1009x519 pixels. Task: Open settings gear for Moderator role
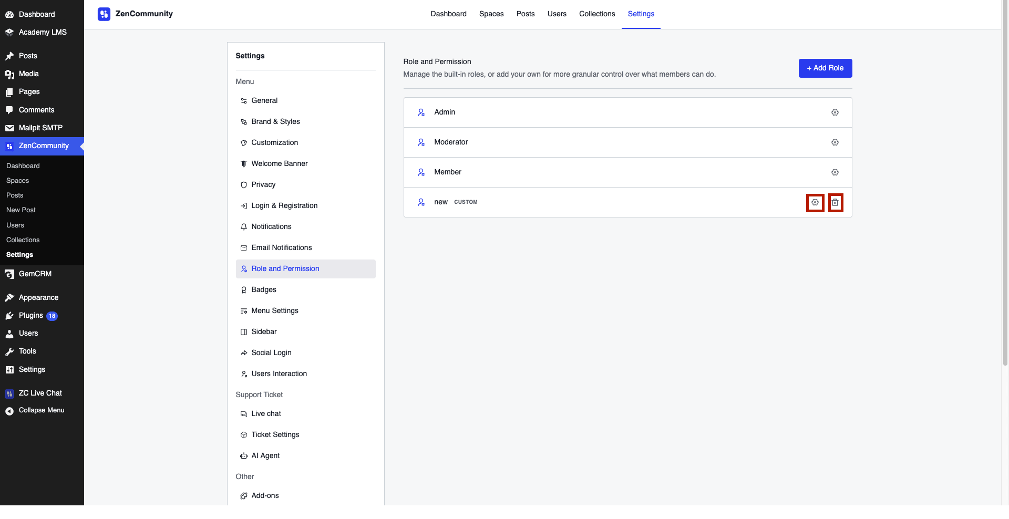click(x=835, y=142)
